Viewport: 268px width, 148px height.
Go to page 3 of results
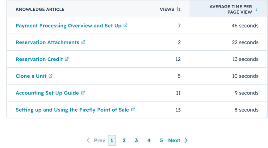[x=136, y=140]
